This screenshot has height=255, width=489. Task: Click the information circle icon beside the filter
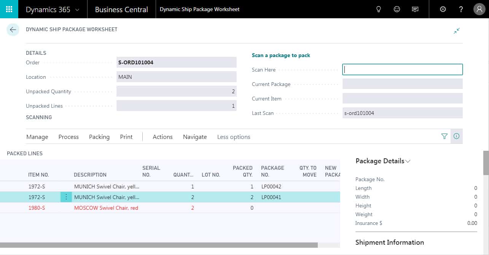coord(456,136)
